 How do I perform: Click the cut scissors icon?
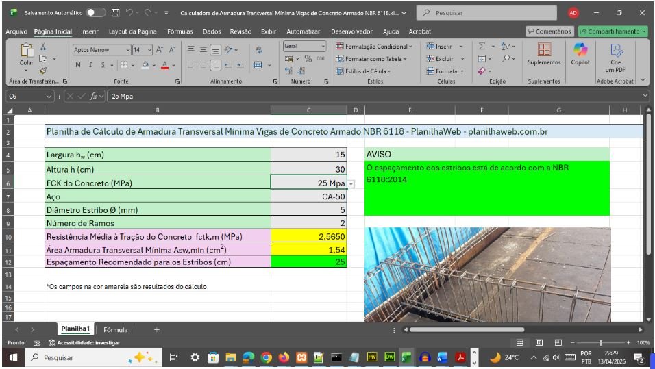point(43,47)
